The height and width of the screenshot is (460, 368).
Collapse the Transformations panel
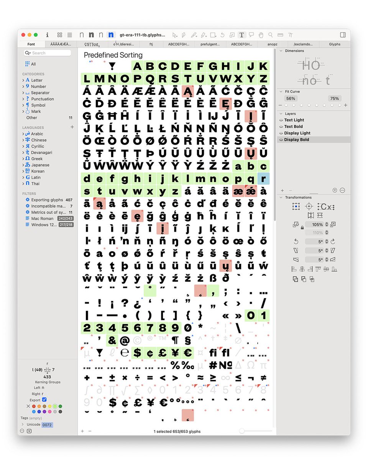[x=281, y=197]
